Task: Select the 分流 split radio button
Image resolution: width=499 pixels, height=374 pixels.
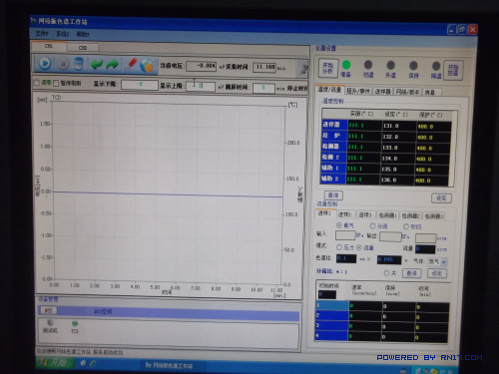Action: tap(372, 226)
